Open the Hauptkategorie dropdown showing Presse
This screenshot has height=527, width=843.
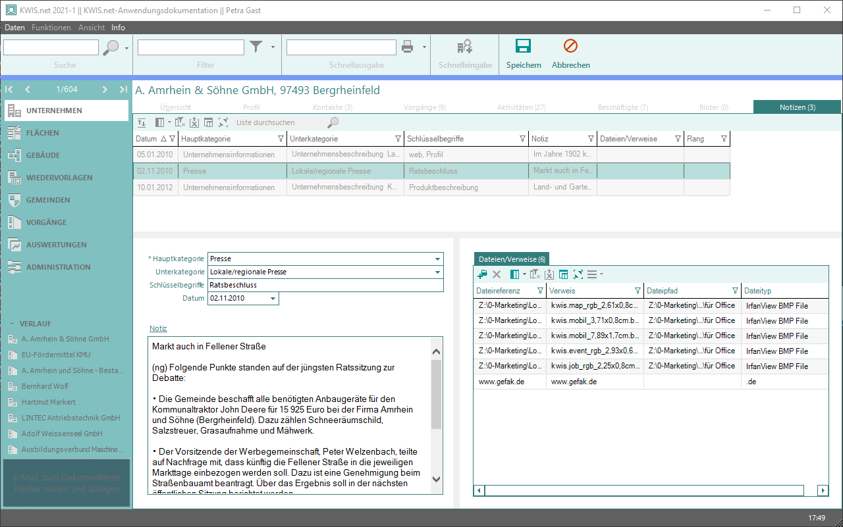tap(437, 259)
